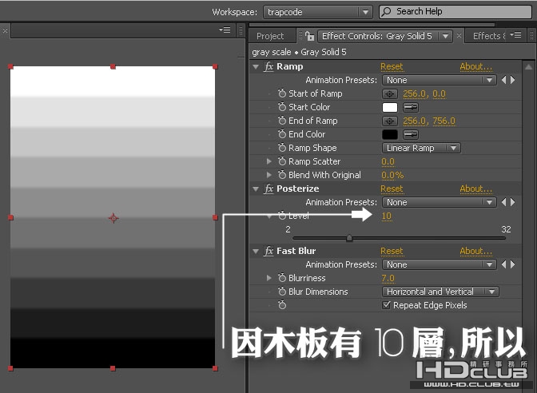The height and width of the screenshot is (393, 537).
Task: Enable Ramp Shape stopwatch
Action: click(282, 148)
